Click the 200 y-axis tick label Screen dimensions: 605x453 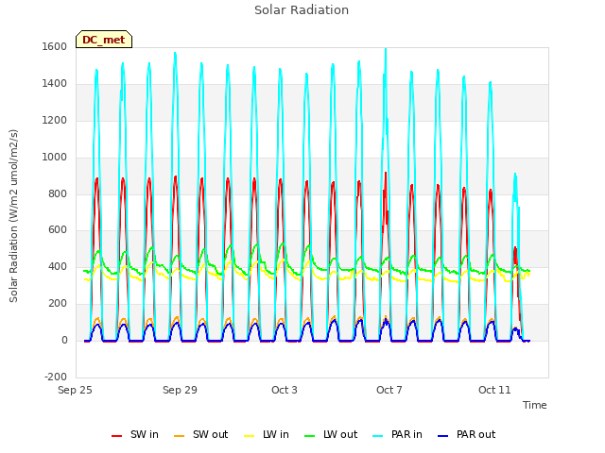pyautogui.click(x=58, y=304)
